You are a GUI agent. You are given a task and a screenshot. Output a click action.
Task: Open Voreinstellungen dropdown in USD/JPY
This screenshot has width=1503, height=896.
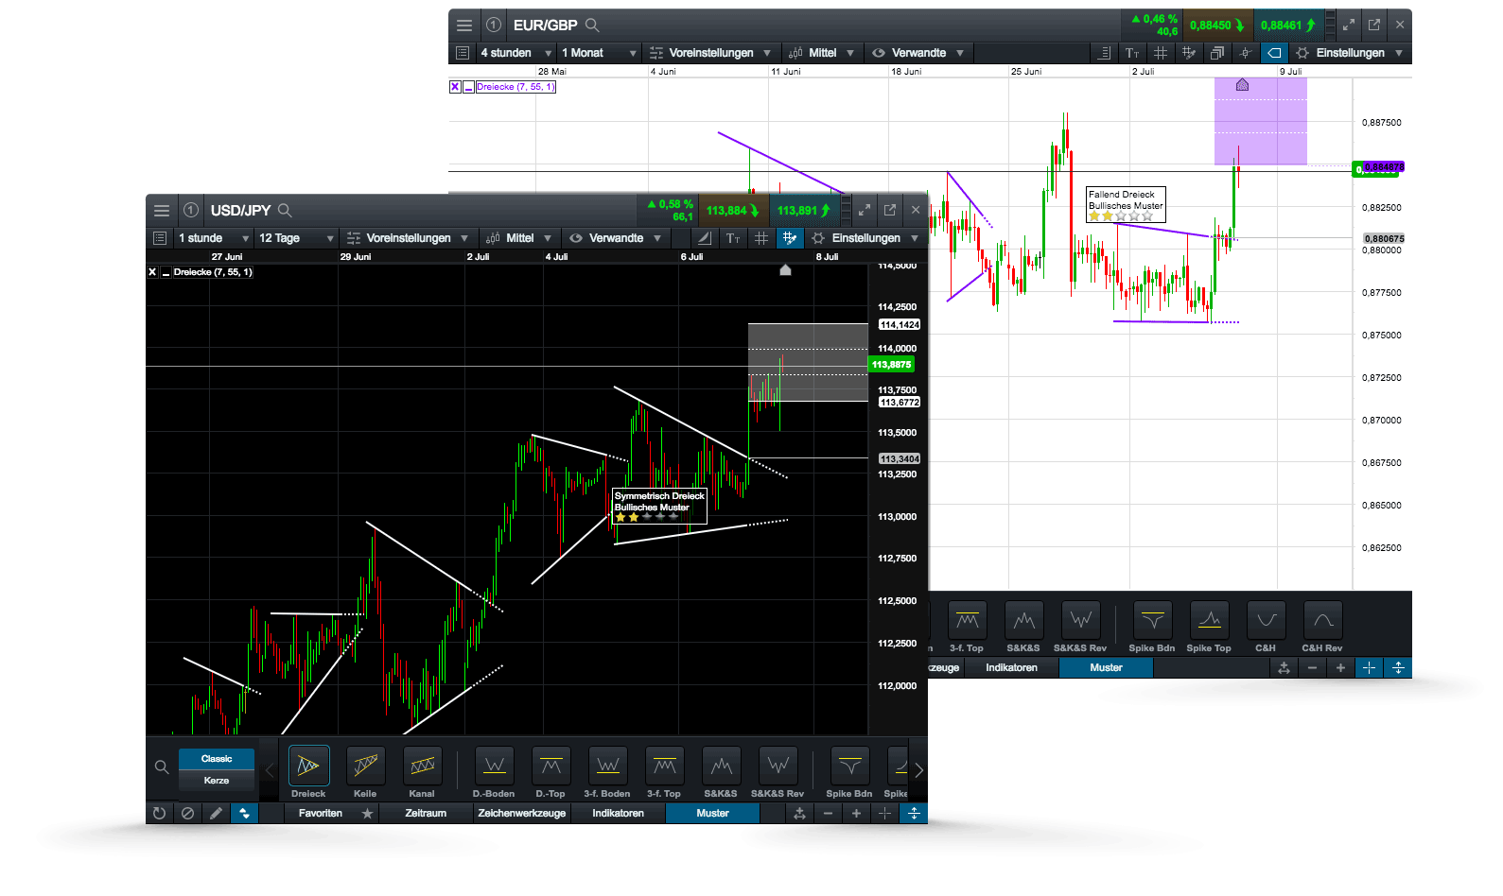[407, 238]
